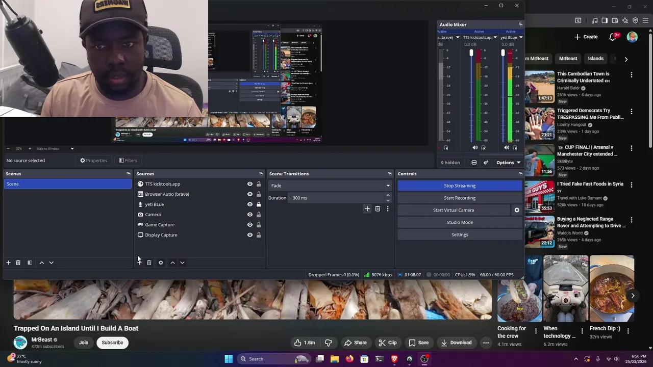
Task: Pop out the Controls dock
Action: point(520,174)
